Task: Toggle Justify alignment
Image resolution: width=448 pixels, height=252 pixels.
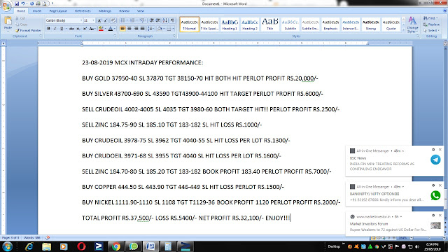Action: [x=142, y=29]
